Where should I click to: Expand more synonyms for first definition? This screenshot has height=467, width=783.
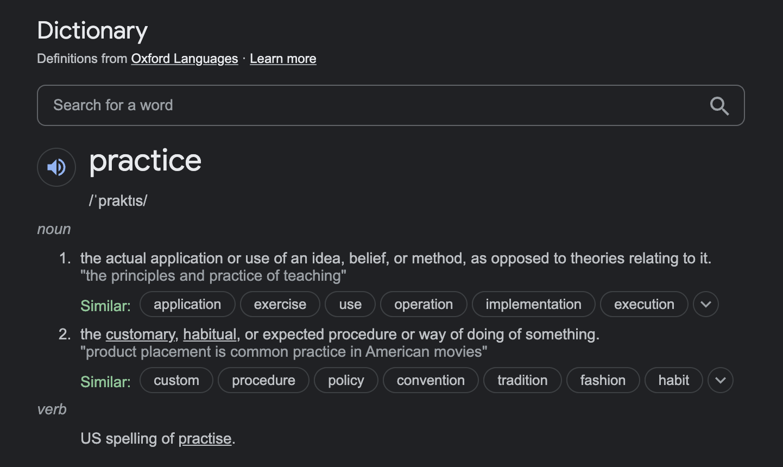[x=705, y=304]
